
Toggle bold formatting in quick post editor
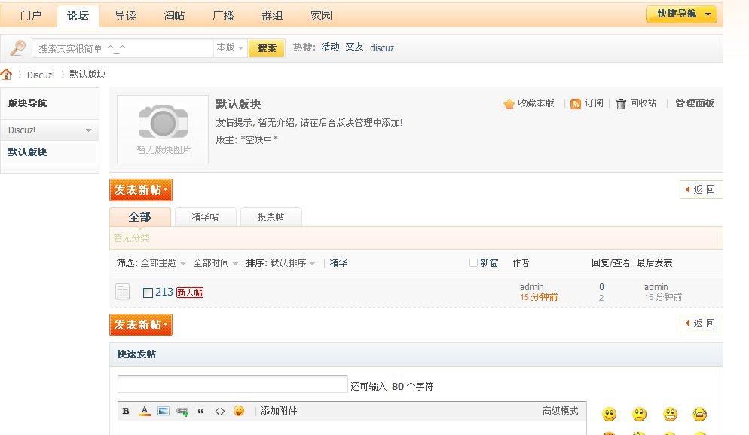(126, 411)
